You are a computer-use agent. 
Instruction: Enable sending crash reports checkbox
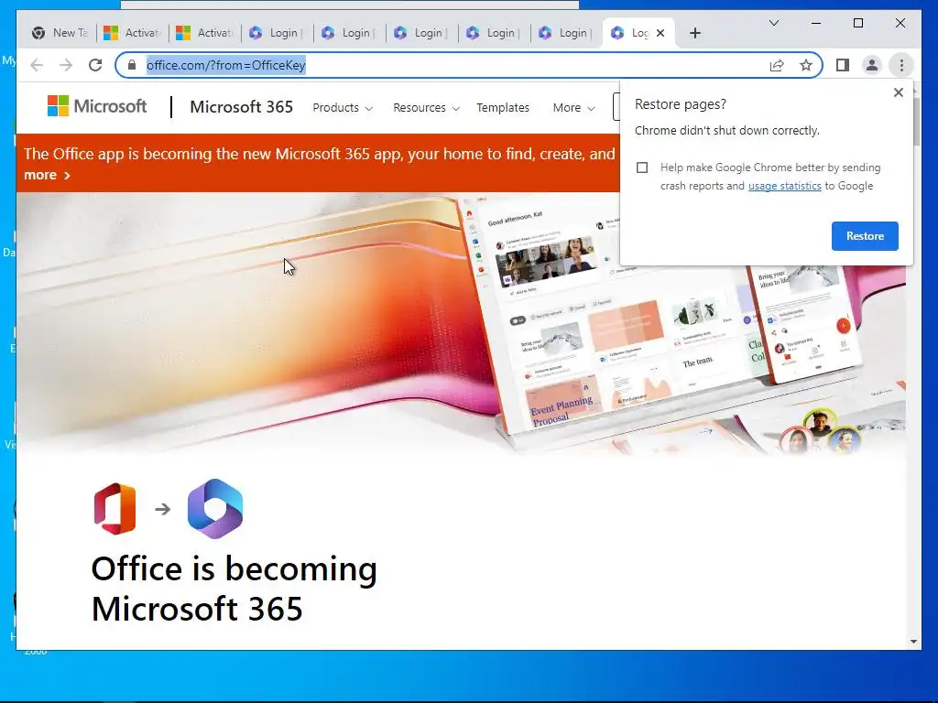(642, 168)
